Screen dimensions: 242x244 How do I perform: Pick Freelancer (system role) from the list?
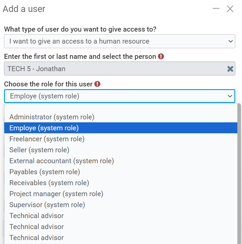point(47,139)
